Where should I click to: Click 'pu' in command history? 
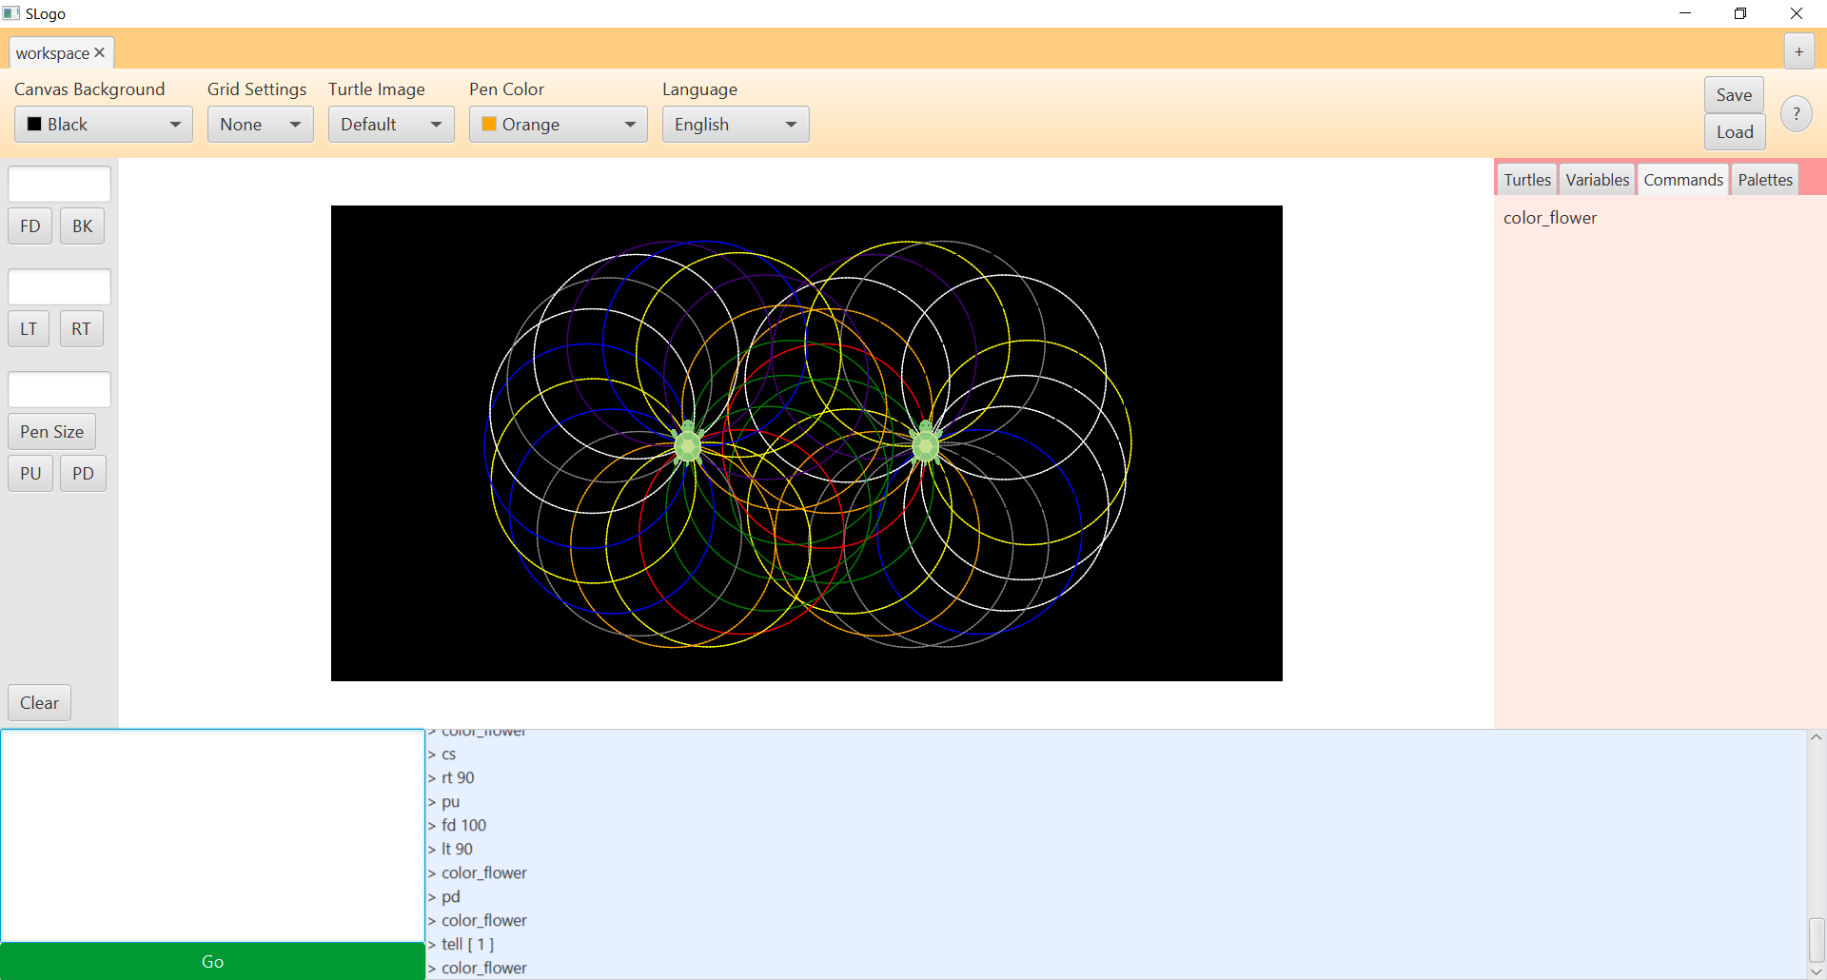click(450, 802)
